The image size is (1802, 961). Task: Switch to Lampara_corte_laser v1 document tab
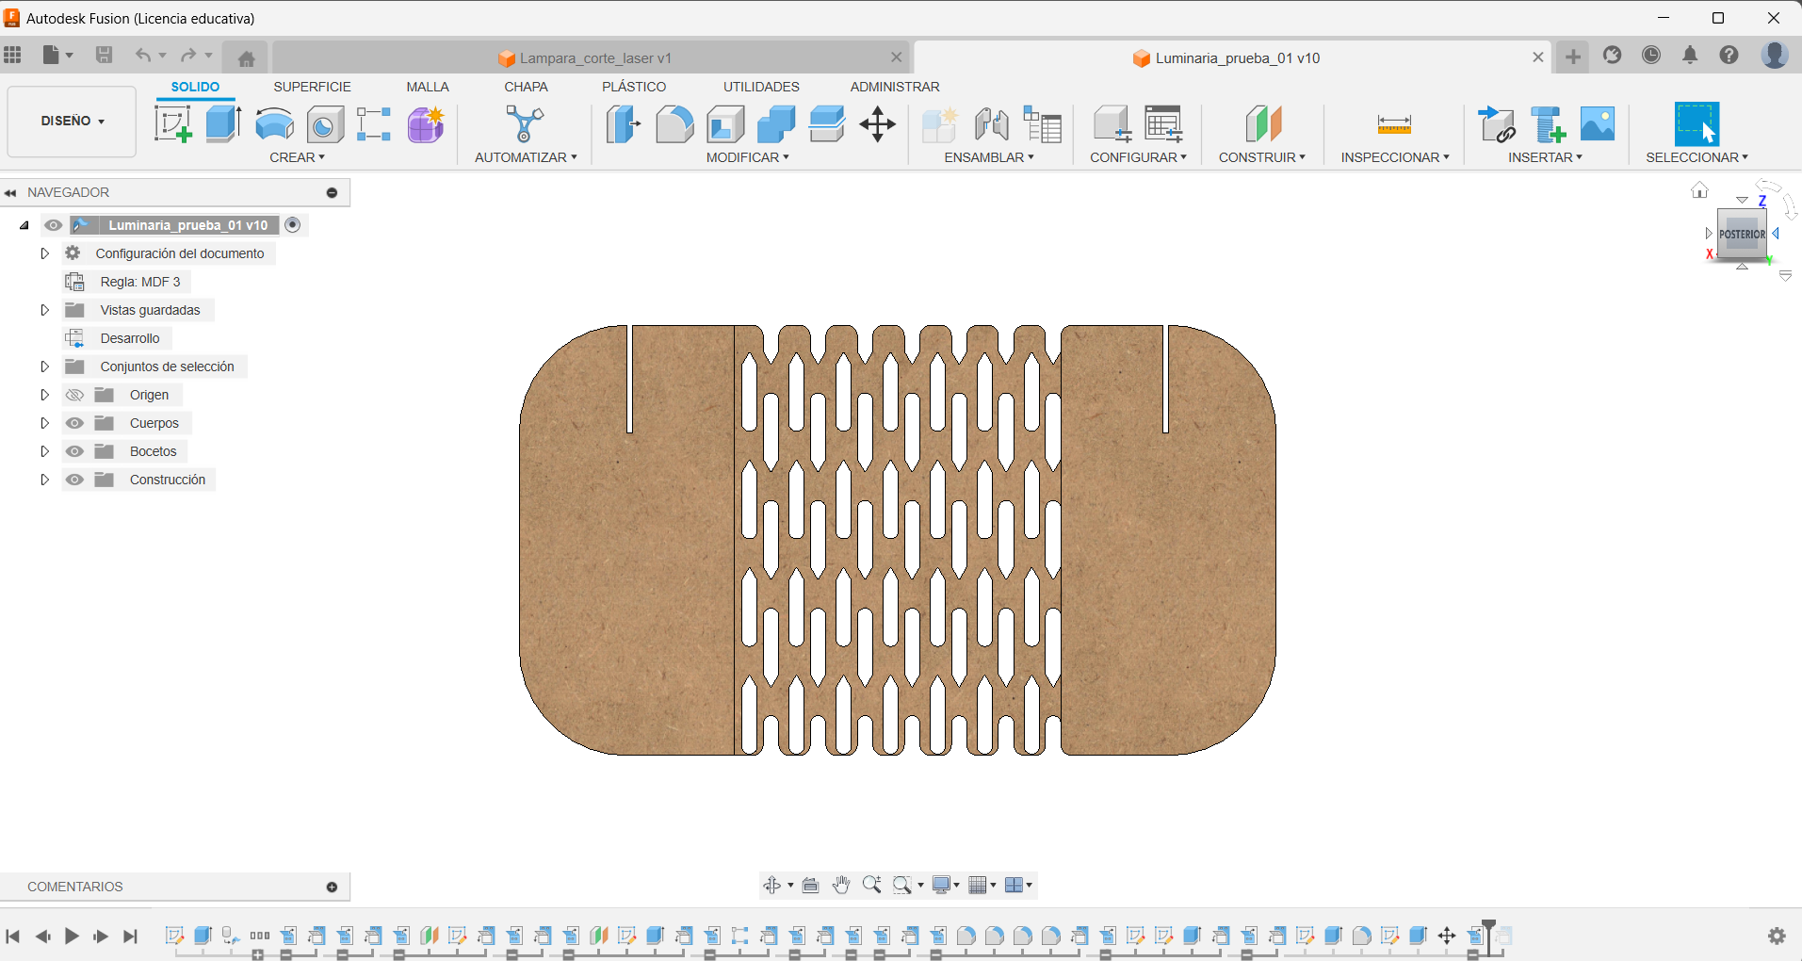594,58
